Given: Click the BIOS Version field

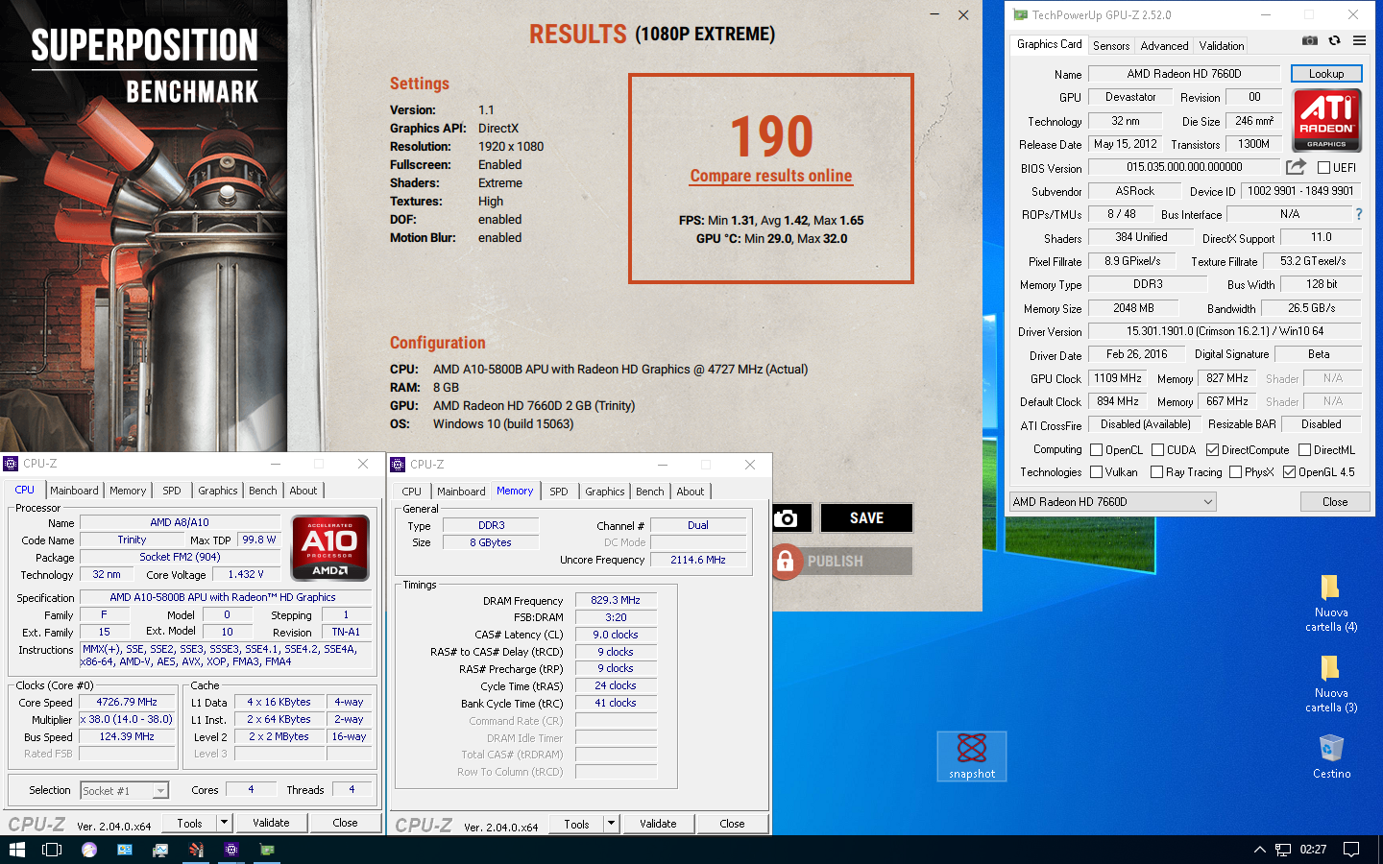Looking at the screenshot, I should [1184, 167].
